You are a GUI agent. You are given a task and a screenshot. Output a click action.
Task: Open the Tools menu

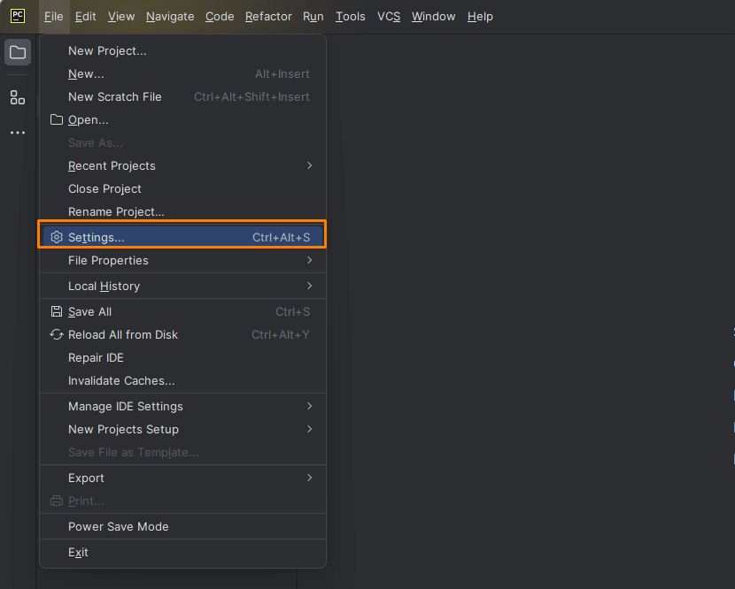tap(350, 17)
